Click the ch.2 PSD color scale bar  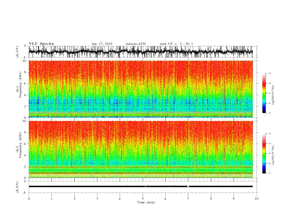point(264,153)
